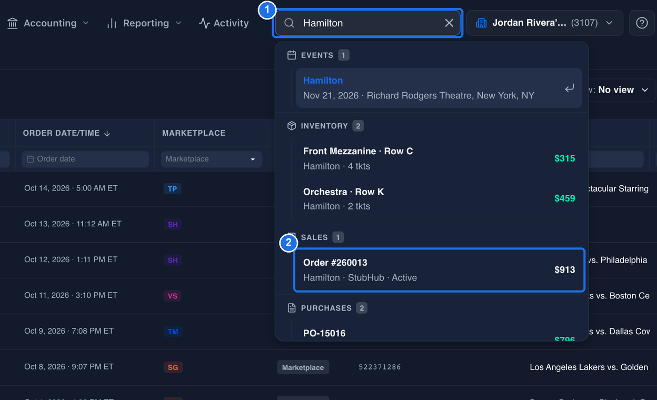Screen dimensions: 657x400
Task: Click the sort arrow next to Order Date/Time
Action: click(x=107, y=134)
